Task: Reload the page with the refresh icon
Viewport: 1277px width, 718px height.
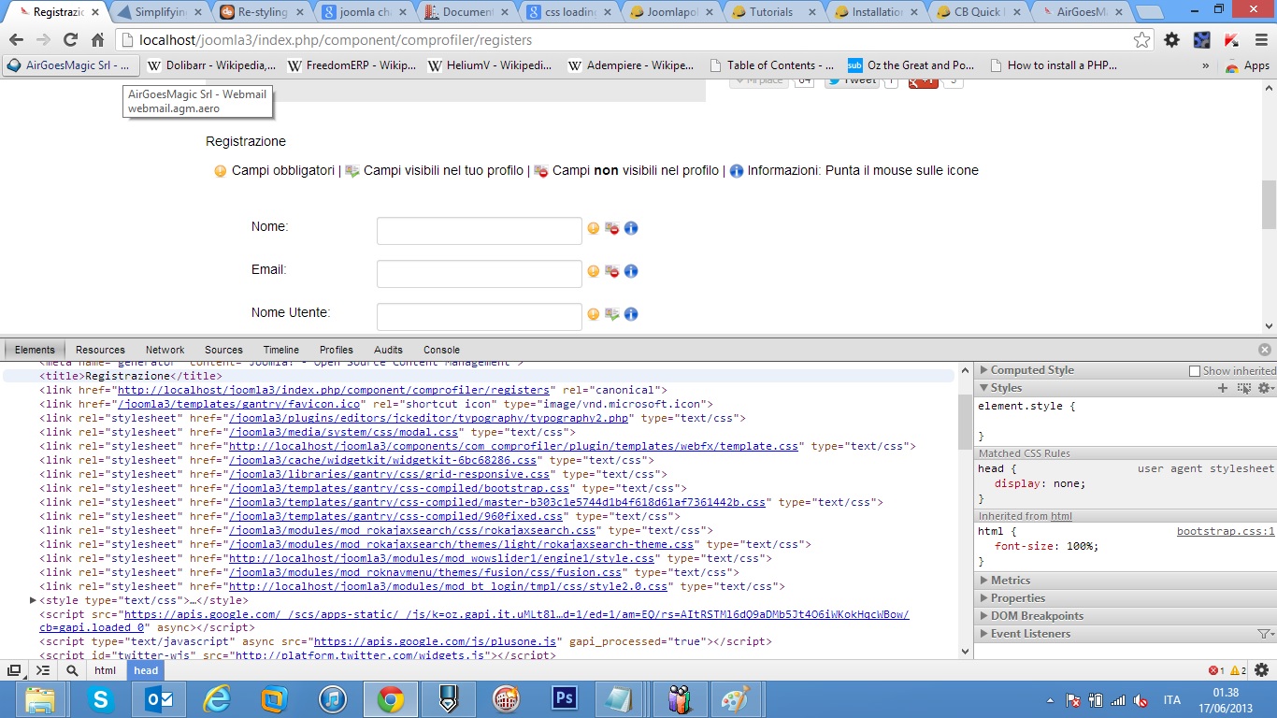Action: tap(70, 40)
